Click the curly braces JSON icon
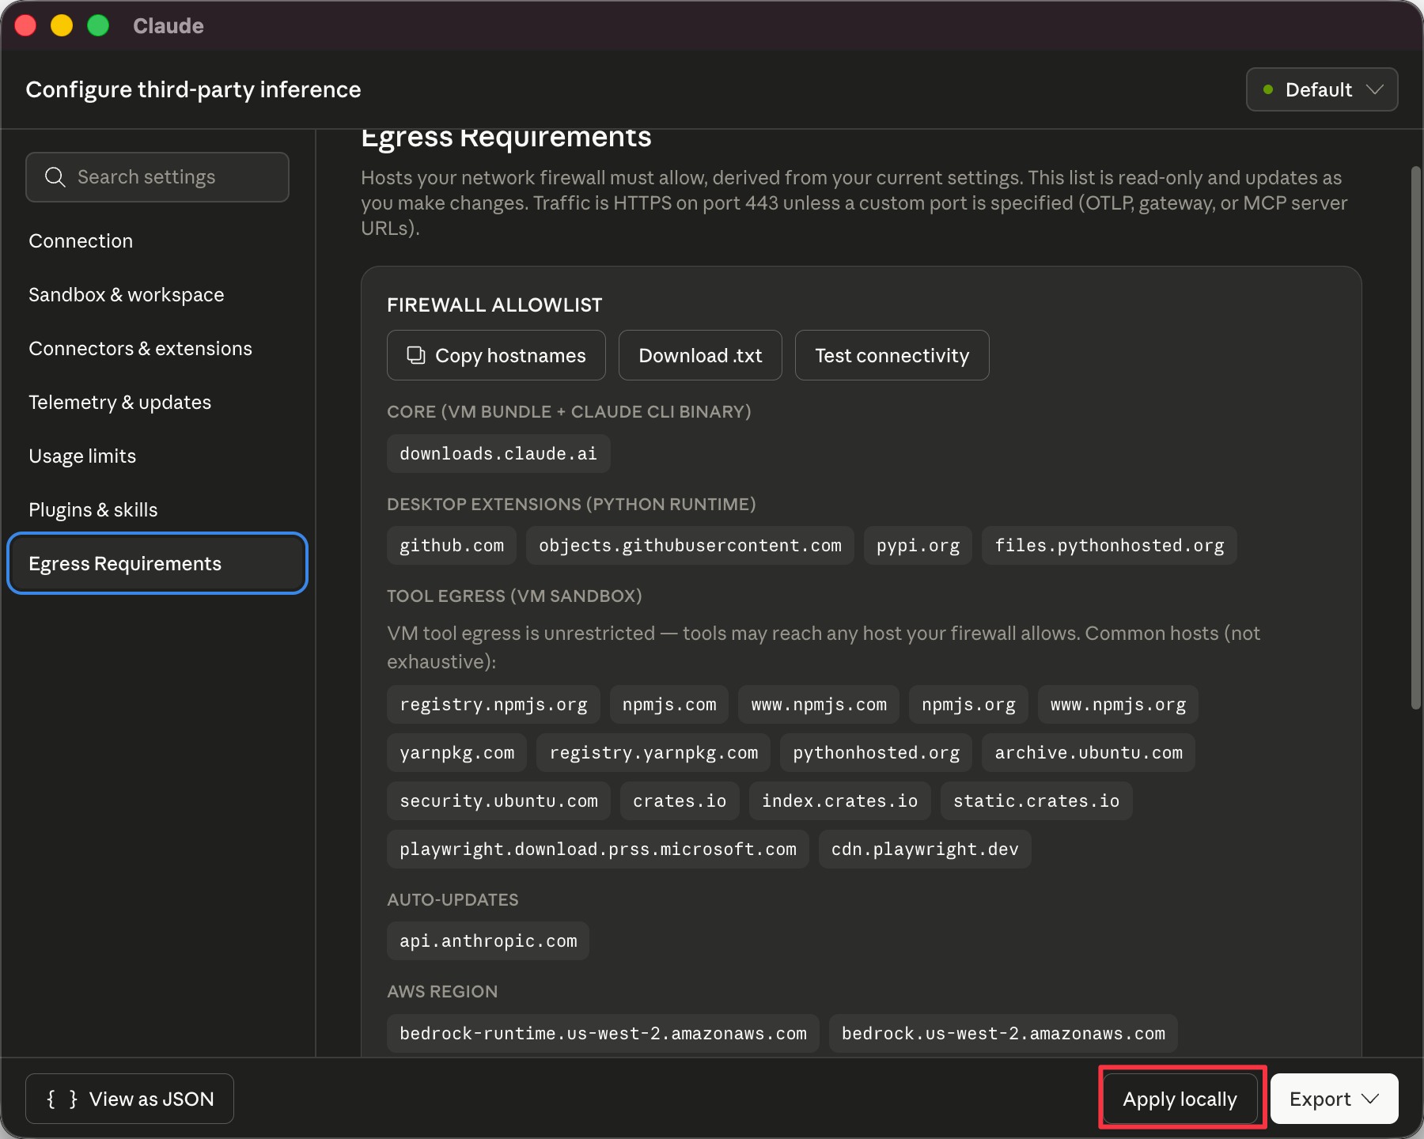Screen dimensions: 1424x1139 (62, 1099)
